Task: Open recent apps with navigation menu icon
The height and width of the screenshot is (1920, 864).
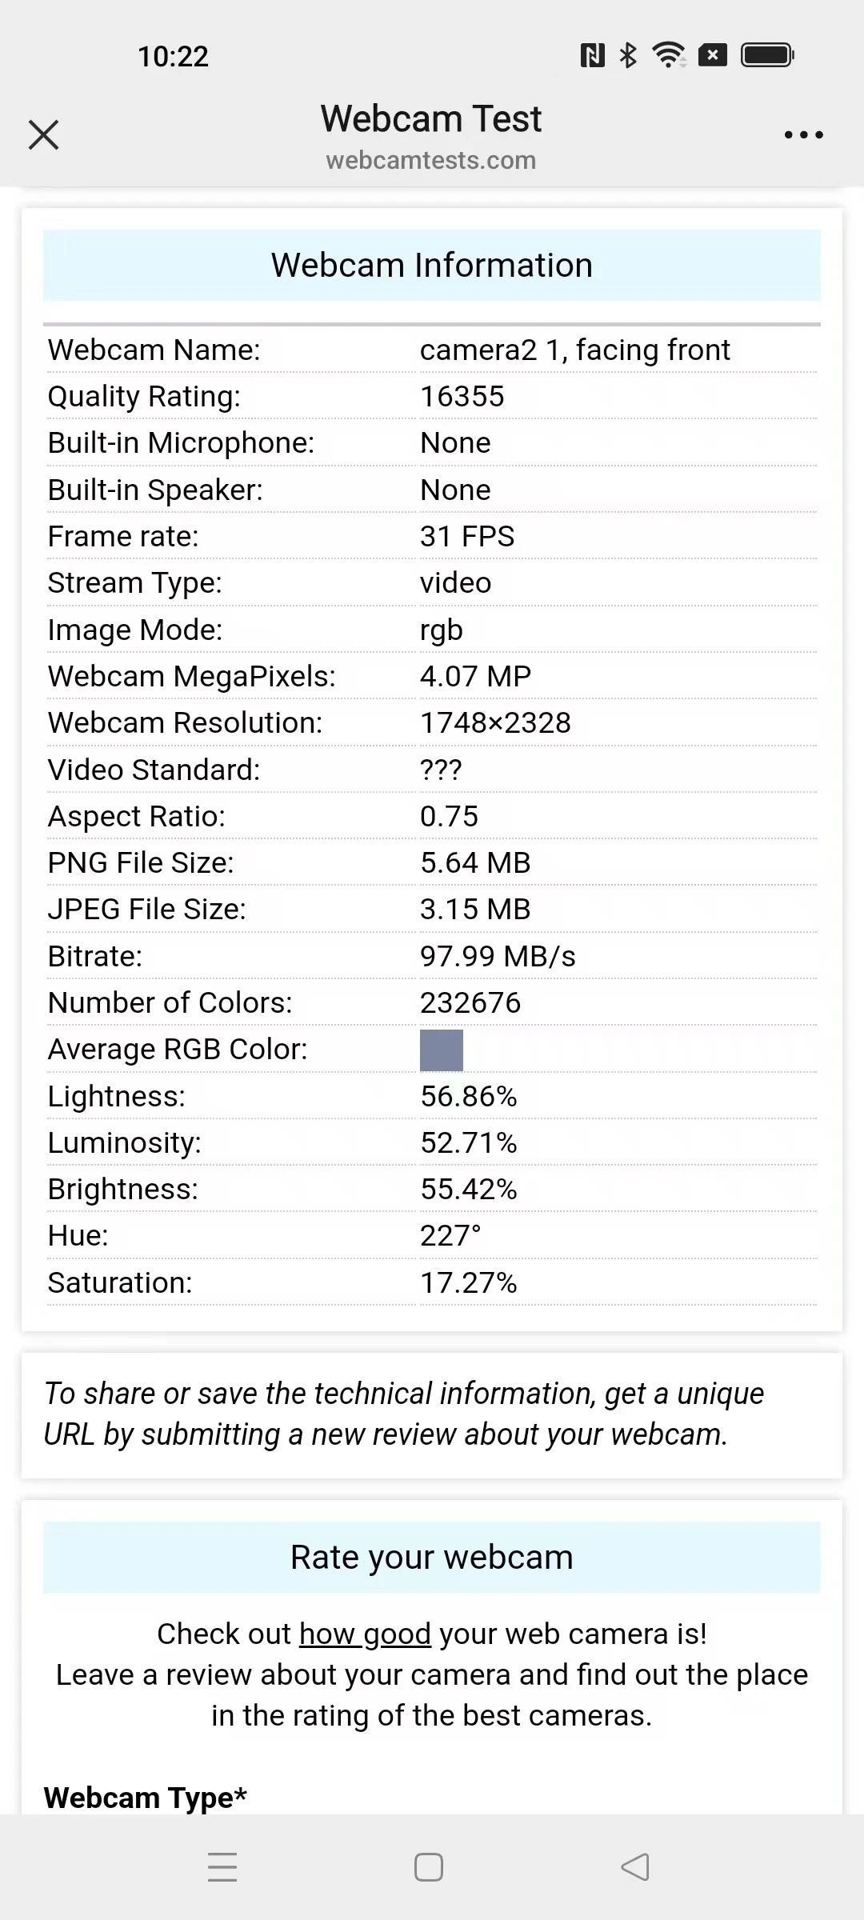Action: 222,1866
